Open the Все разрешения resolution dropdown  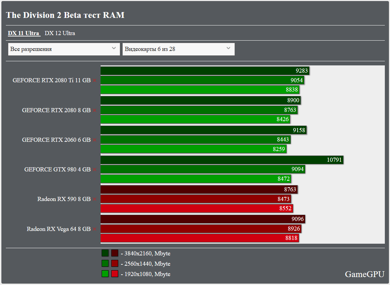click(x=64, y=49)
